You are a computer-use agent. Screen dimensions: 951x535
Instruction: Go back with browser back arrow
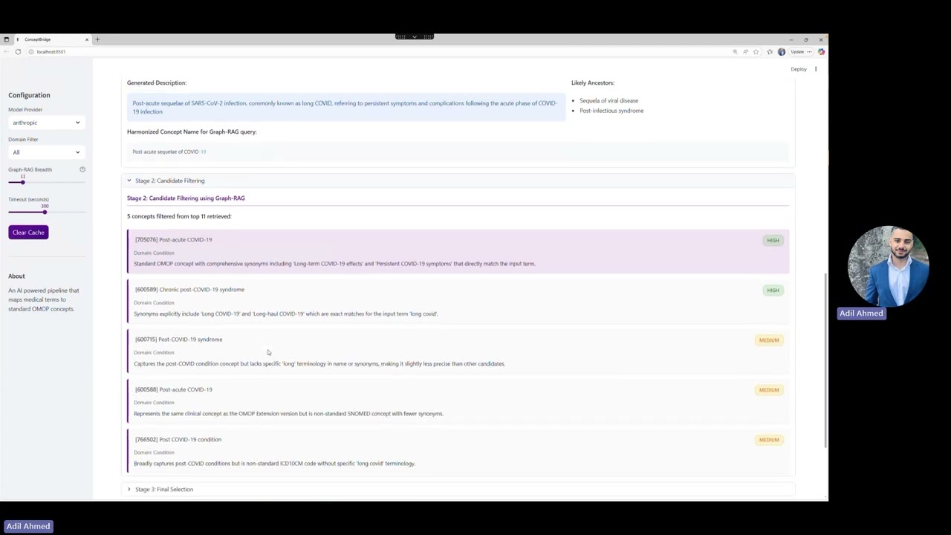point(6,52)
